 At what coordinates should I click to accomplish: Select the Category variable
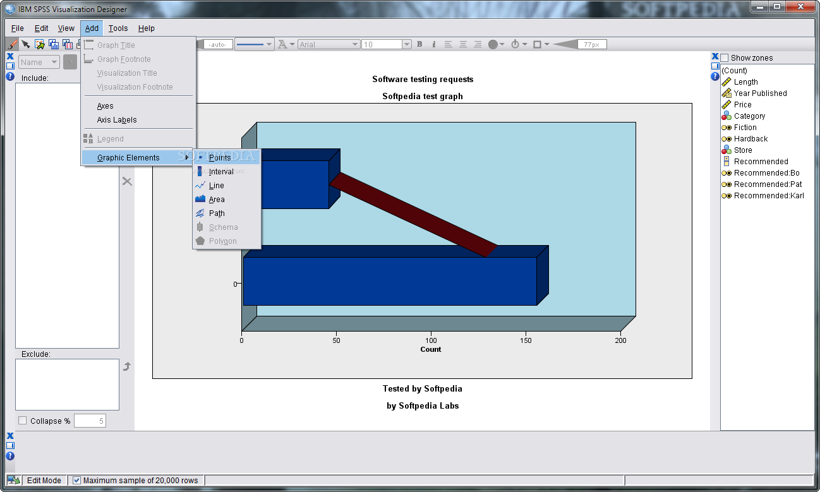coord(744,116)
